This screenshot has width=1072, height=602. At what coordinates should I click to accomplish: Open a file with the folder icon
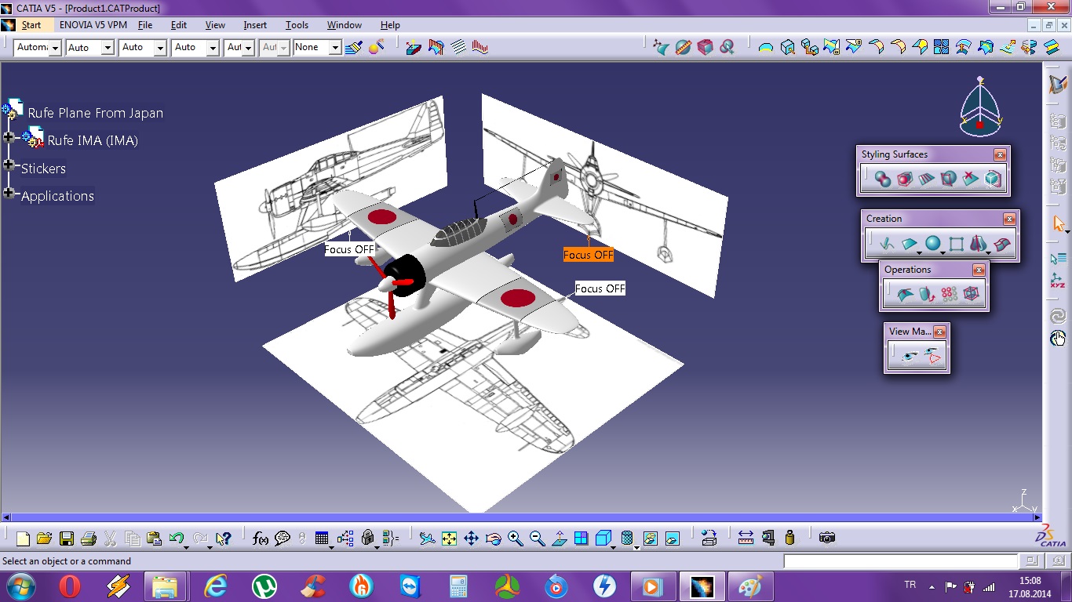[x=44, y=539]
